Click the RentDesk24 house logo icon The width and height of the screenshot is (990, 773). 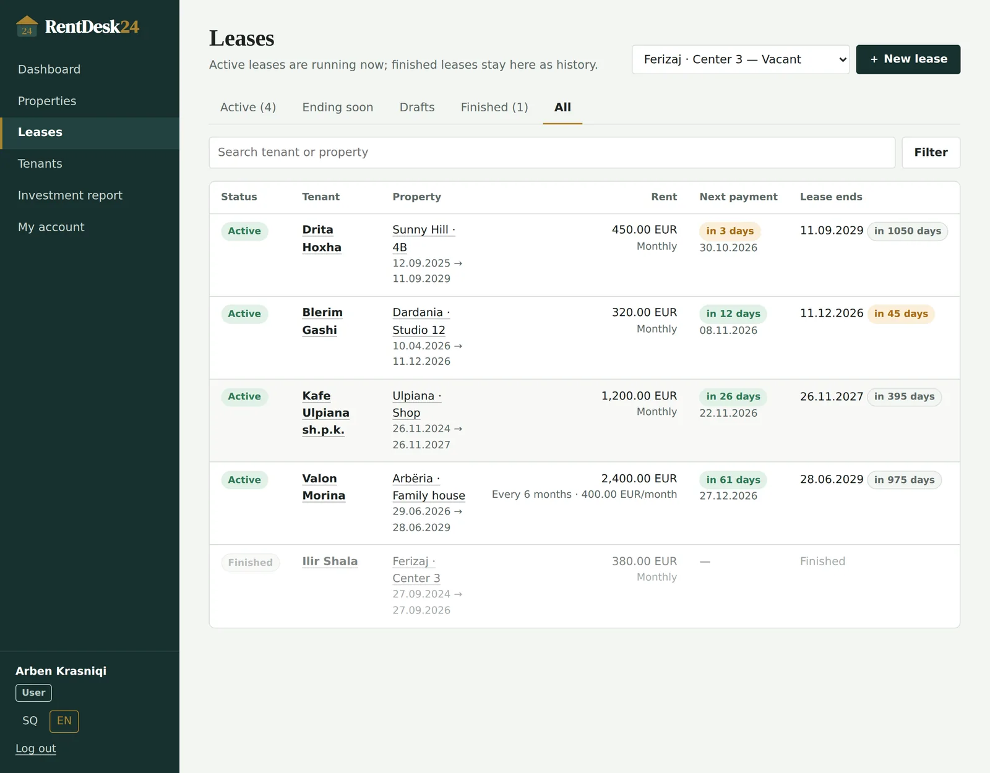tap(27, 27)
